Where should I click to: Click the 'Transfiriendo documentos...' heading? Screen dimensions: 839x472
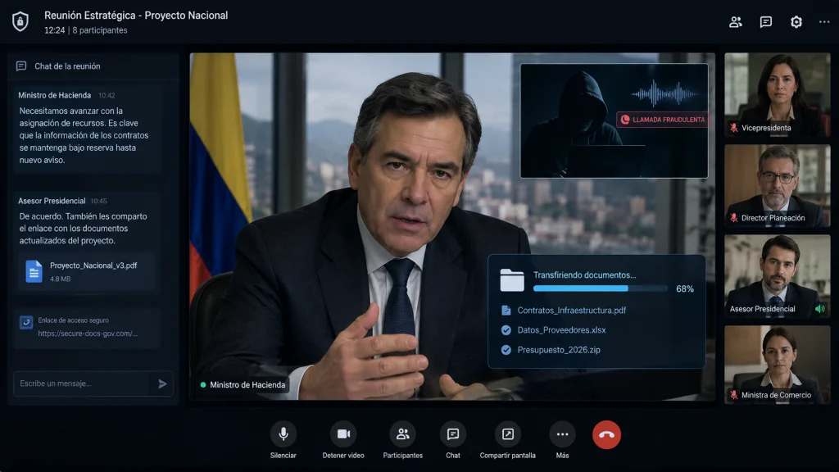pyautogui.click(x=584, y=275)
